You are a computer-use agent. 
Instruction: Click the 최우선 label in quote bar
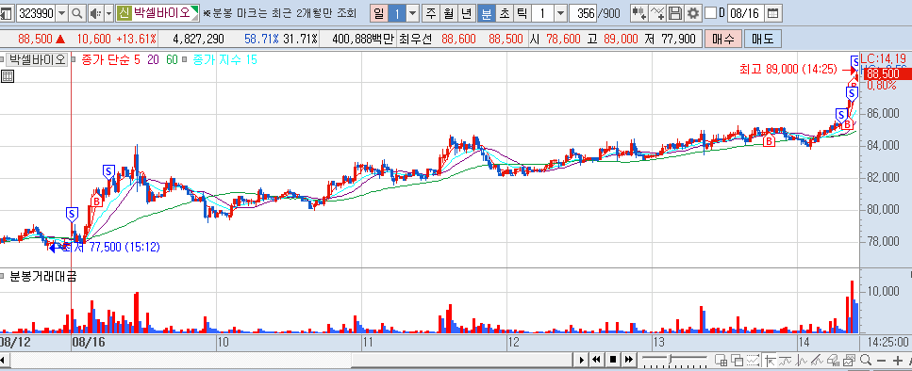416,40
